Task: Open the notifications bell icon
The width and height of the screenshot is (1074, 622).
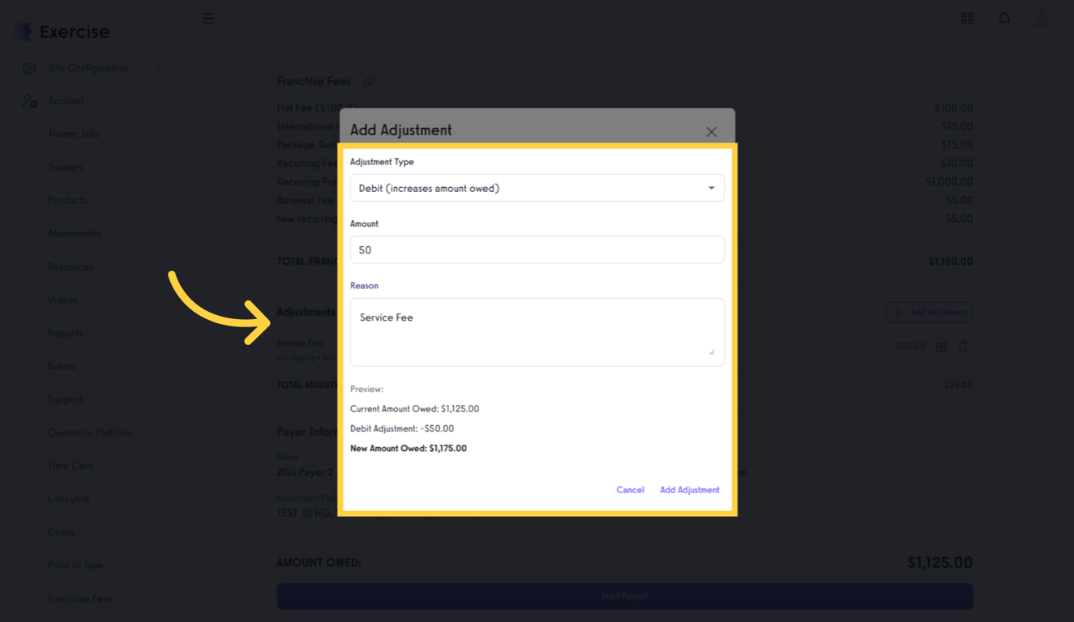Action: point(1004,18)
